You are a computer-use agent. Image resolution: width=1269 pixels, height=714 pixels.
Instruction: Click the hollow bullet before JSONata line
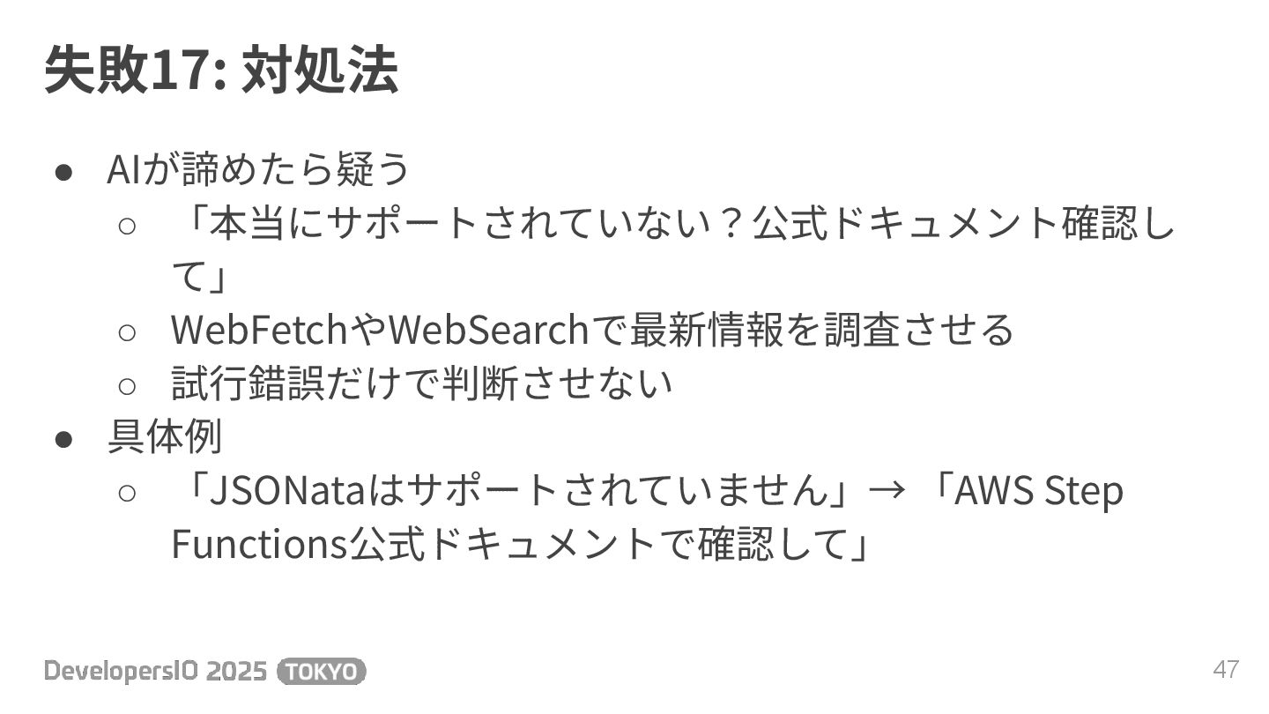click(x=127, y=492)
